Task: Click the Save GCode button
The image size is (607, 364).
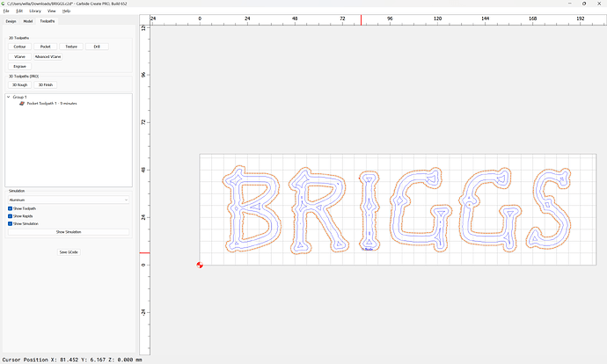Action: [x=69, y=252]
